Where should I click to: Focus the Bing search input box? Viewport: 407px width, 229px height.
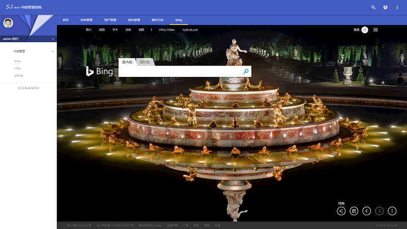tap(181, 71)
